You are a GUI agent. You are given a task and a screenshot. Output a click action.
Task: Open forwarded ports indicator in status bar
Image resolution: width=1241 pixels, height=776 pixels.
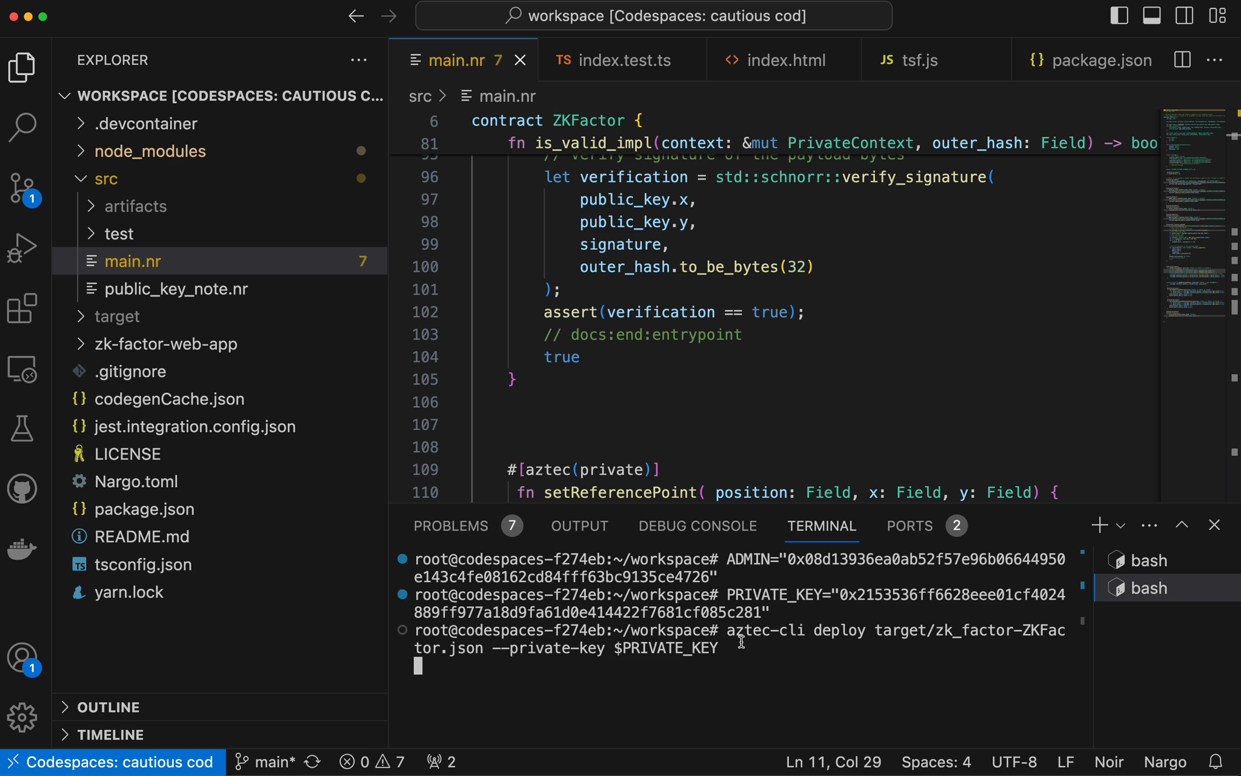point(442,761)
